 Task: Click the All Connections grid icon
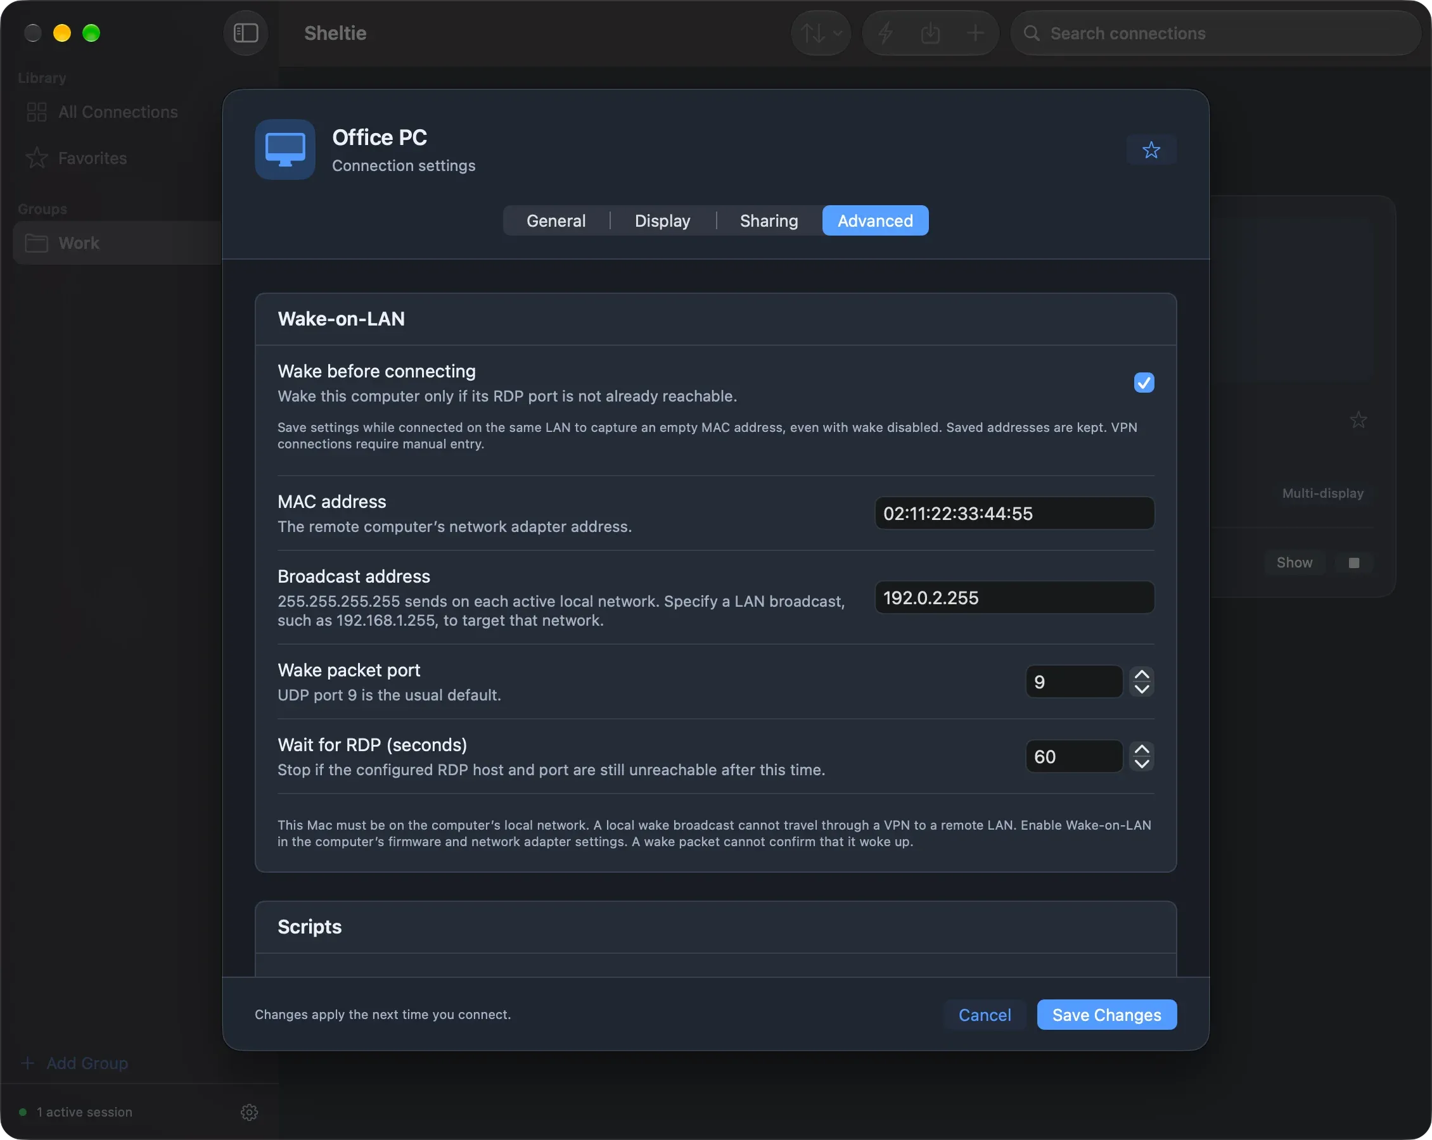coord(37,112)
